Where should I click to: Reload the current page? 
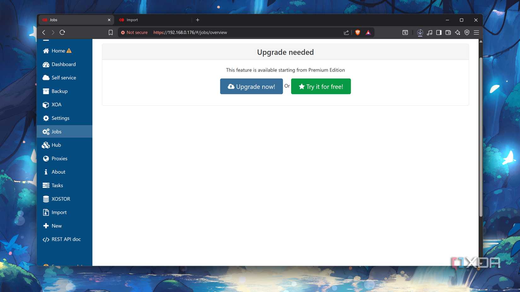click(62, 32)
